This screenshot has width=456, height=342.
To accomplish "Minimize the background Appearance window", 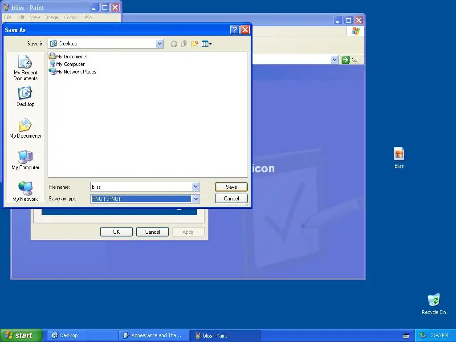I will pyautogui.click(x=338, y=20).
